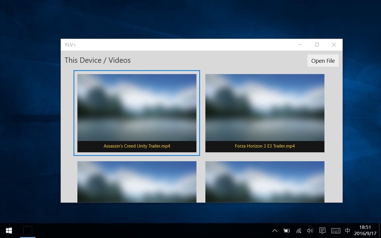The height and width of the screenshot is (238, 381).
Task: Minimize the FLV+ window
Action: pyautogui.click(x=300, y=45)
